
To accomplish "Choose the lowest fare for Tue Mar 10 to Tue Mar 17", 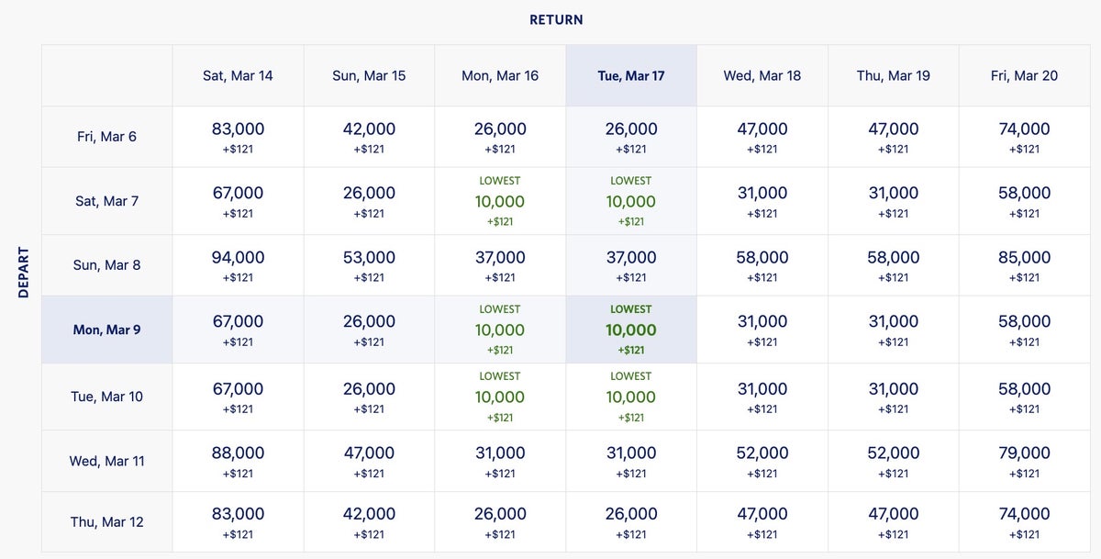I will (x=631, y=397).
